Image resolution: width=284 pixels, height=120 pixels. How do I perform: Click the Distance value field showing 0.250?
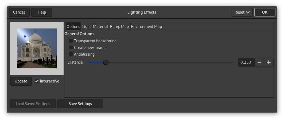(x=246, y=62)
